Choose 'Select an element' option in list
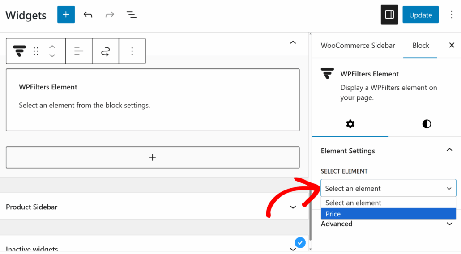This screenshot has width=461, height=254. (388, 203)
